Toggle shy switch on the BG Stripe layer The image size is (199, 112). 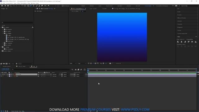(x=39, y=74)
